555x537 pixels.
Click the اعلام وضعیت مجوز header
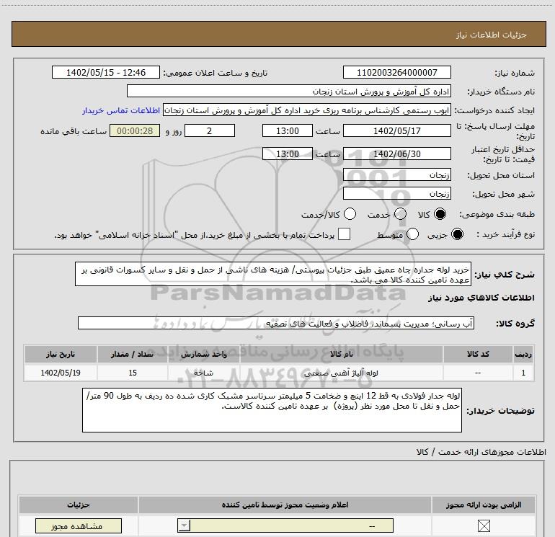coord(285,505)
